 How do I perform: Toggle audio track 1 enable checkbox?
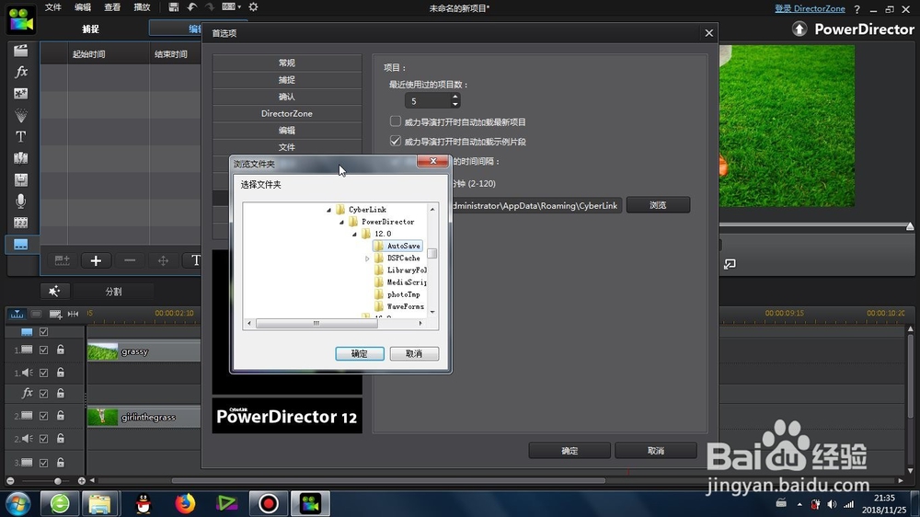click(x=43, y=373)
